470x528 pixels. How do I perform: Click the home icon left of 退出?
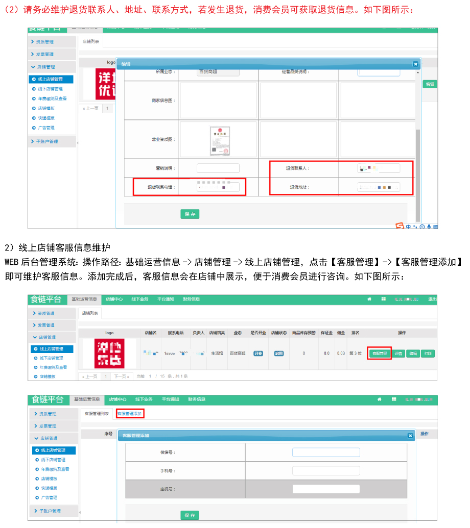point(369,299)
